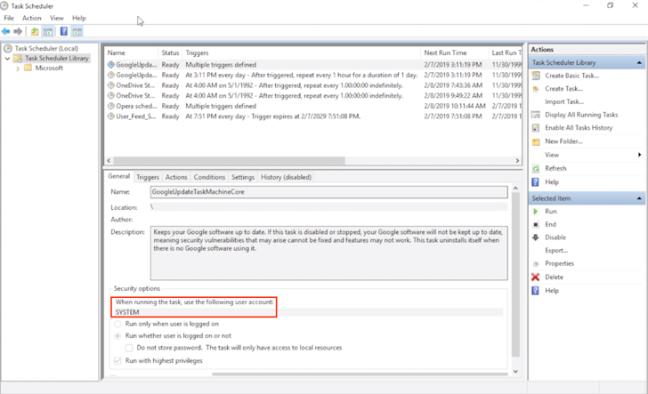Screen dimensions: 648x394
Task: Click Create Basic Task in the Actions pane
Action: (571, 76)
